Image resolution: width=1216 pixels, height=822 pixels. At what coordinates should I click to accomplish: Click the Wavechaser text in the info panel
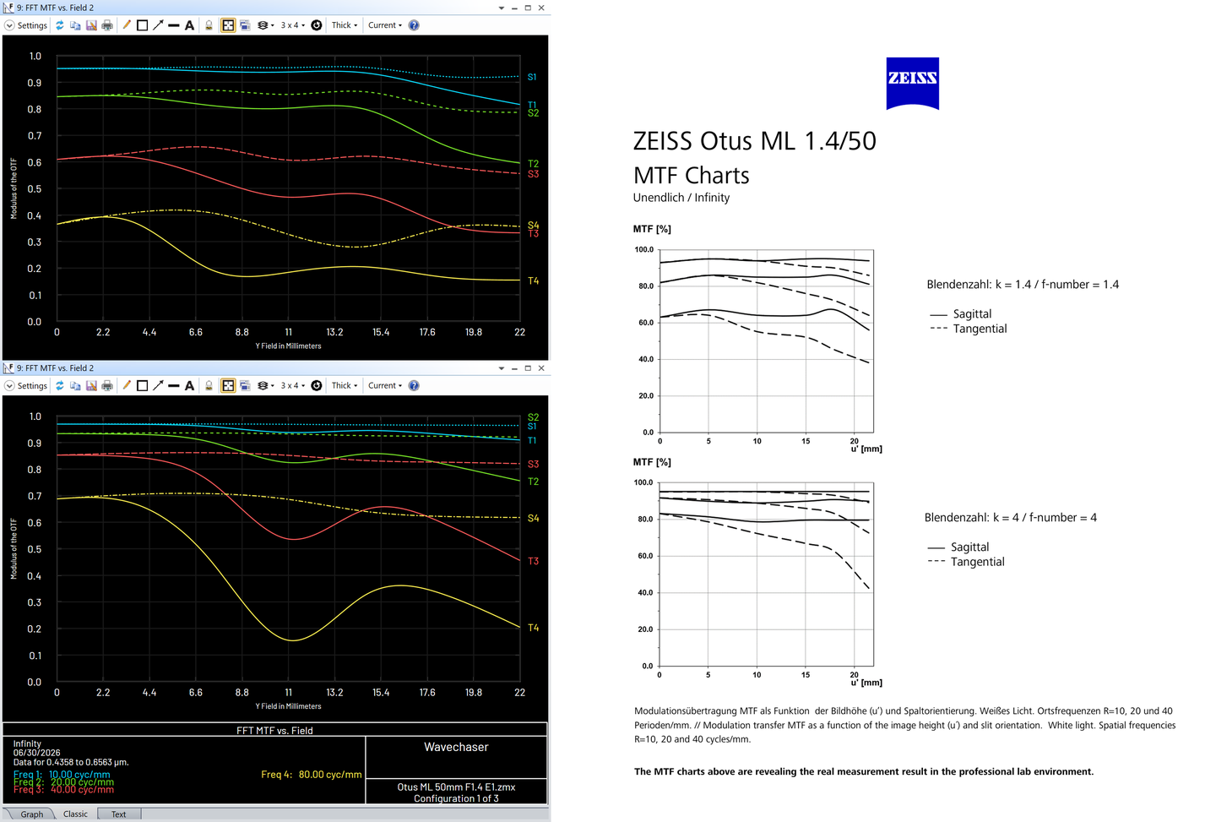click(x=456, y=748)
